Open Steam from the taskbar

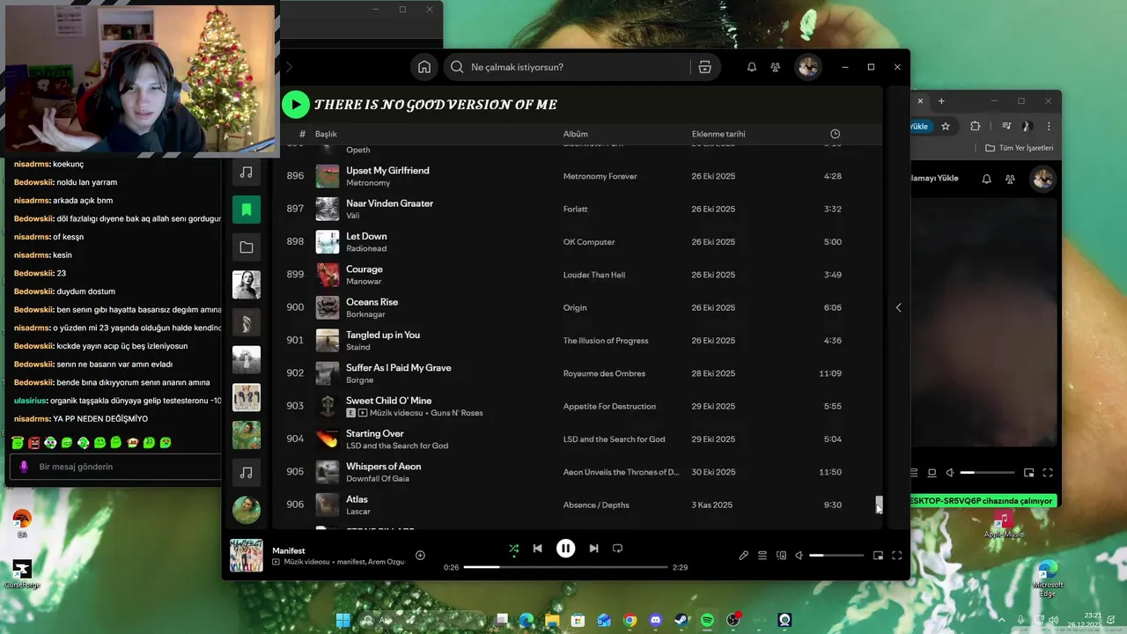tap(681, 621)
